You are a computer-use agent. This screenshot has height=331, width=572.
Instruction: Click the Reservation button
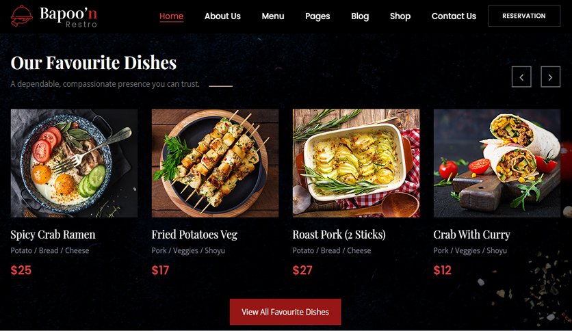point(524,16)
